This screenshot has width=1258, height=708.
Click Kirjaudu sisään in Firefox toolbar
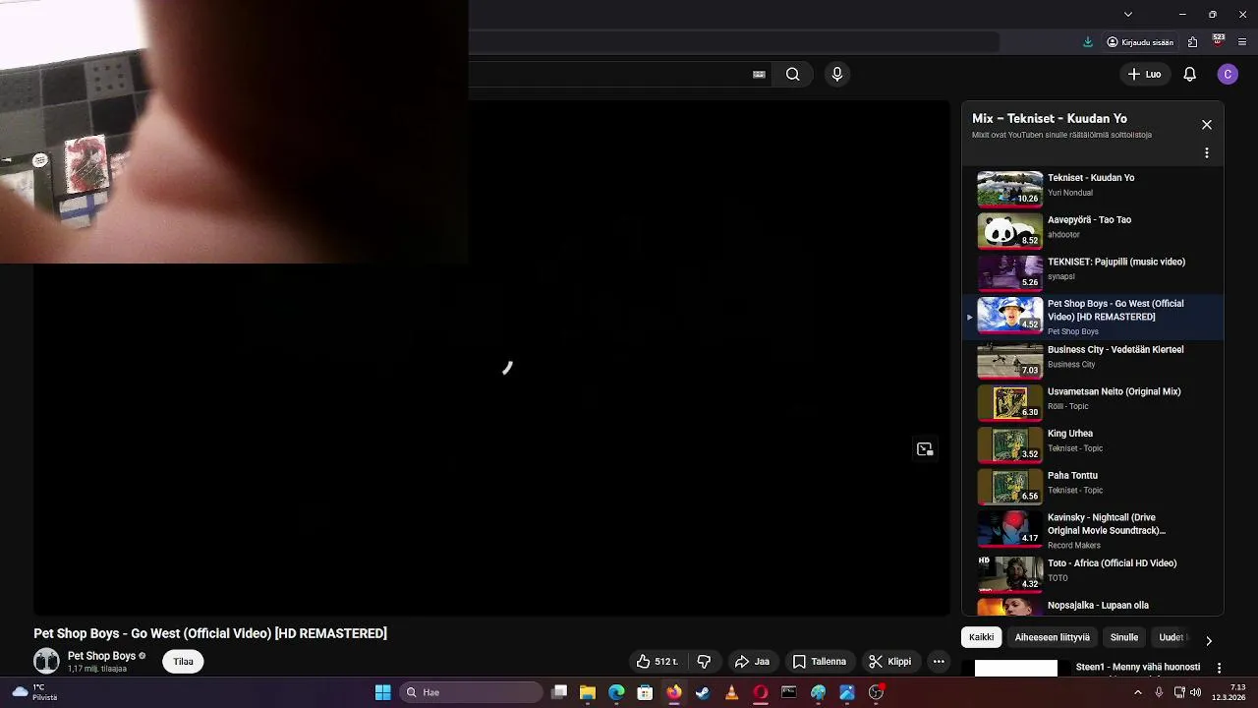tap(1140, 42)
